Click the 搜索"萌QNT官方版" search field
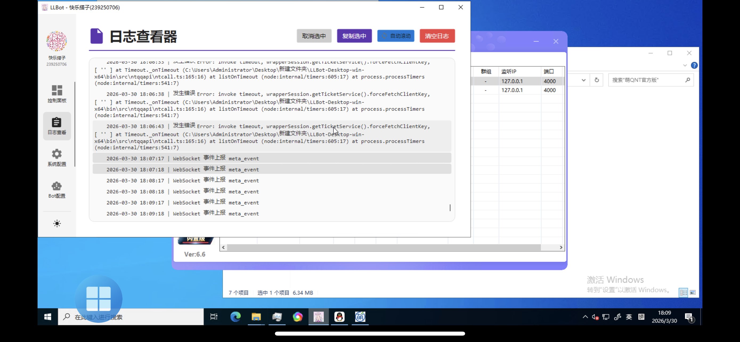This screenshot has width=740, height=342. (646, 80)
